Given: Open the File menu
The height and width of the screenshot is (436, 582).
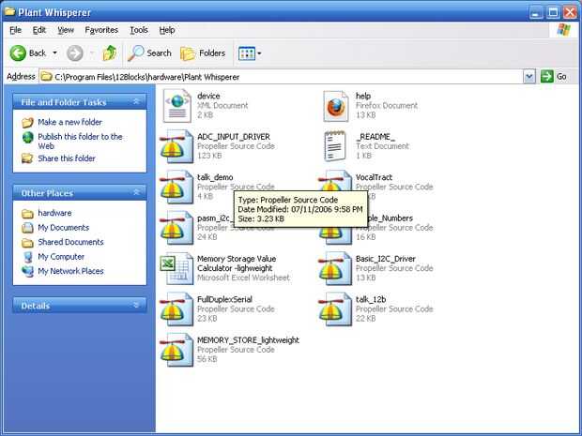Looking at the screenshot, I should point(16,30).
